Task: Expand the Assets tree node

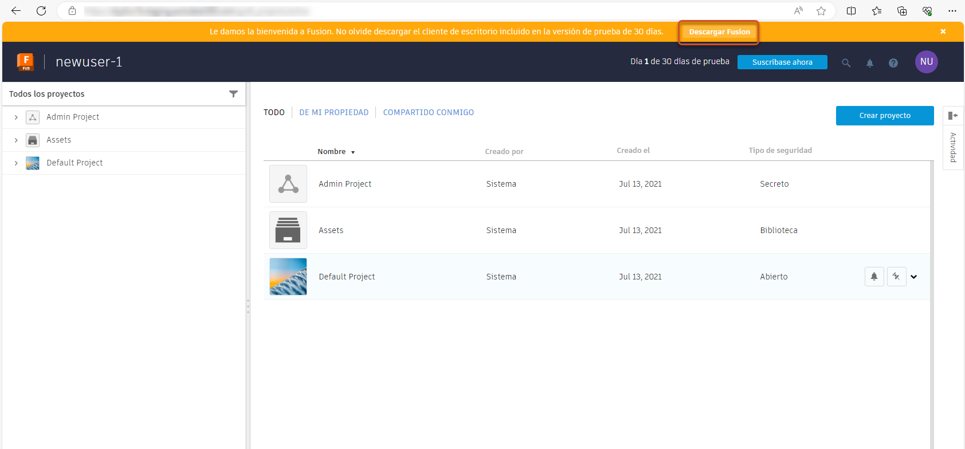Action: 16,140
